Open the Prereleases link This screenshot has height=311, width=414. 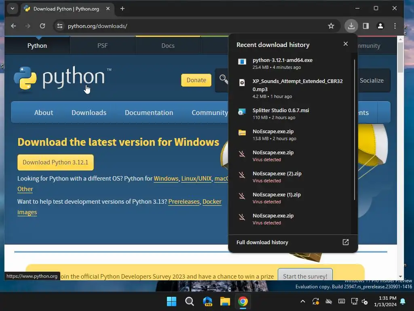click(x=184, y=202)
